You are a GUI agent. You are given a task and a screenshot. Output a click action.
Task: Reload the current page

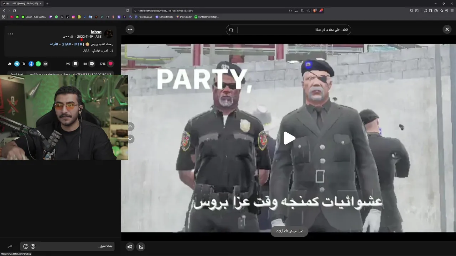point(15,11)
